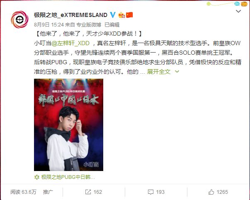Click the arrow next to 展开全文

[177, 72]
